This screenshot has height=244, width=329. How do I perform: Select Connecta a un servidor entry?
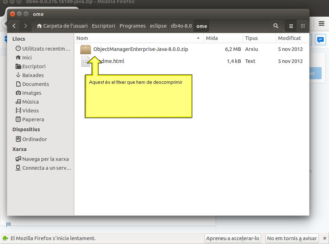(43, 168)
